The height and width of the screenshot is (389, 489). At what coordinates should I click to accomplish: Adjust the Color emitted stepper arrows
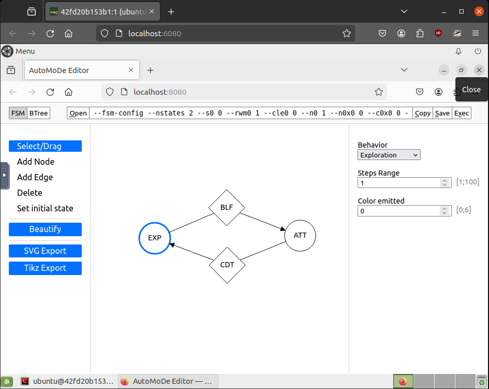pos(444,211)
